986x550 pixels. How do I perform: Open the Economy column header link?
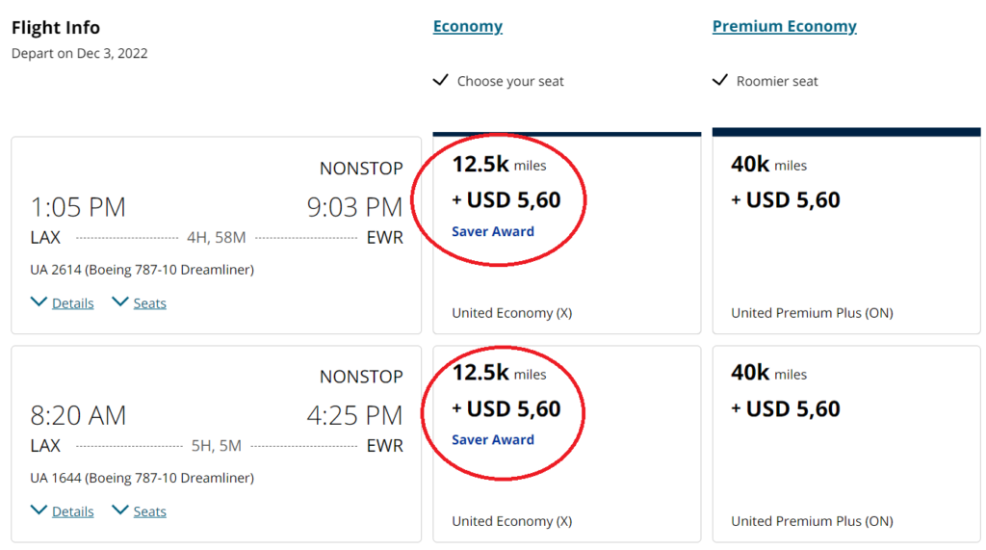point(468,26)
